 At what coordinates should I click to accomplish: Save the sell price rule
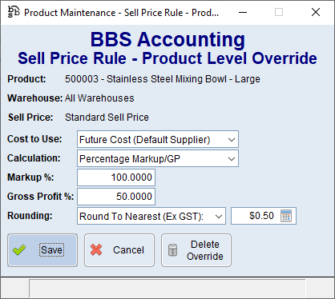42,250
